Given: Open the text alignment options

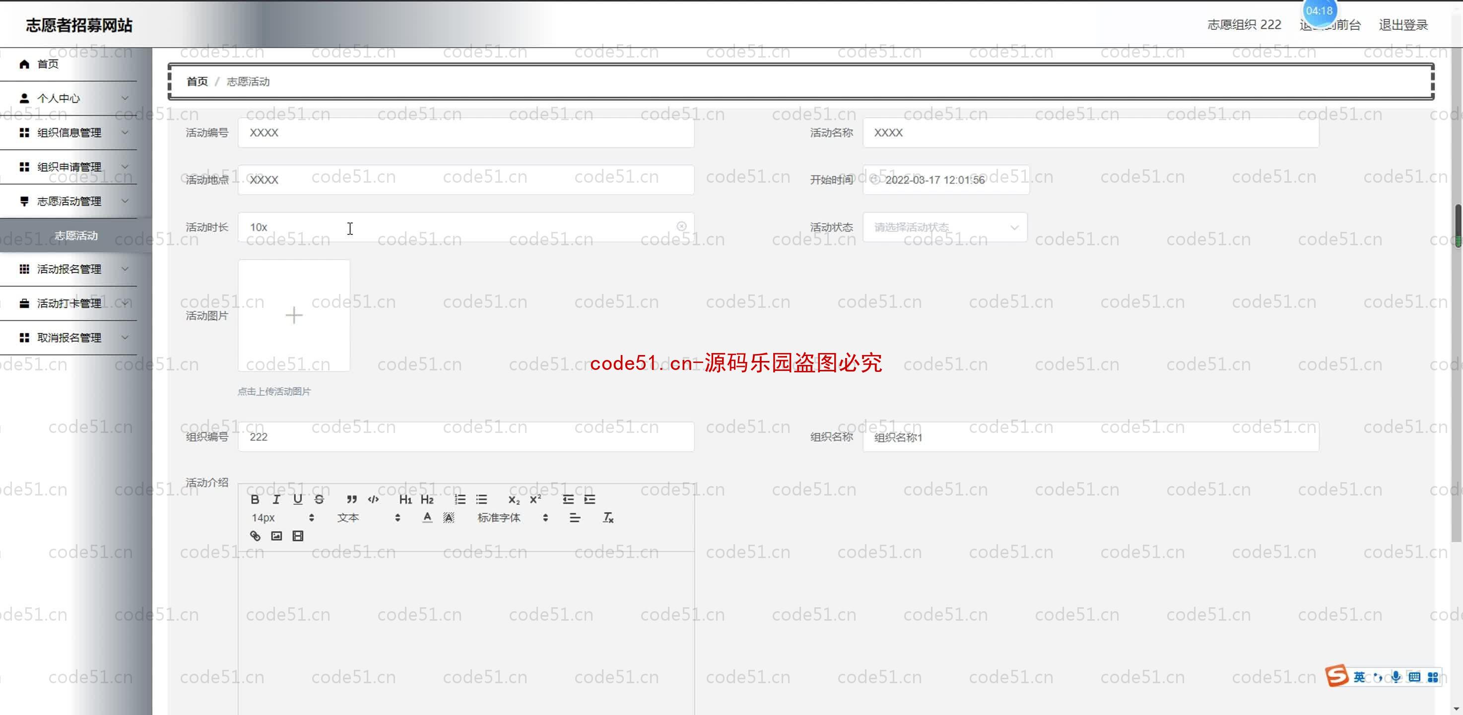Looking at the screenshot, I should pyautogui.click(x=575, y=518).
